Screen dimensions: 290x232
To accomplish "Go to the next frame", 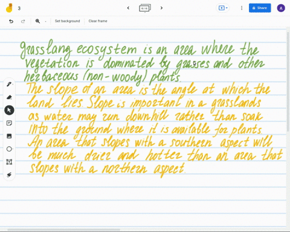I will [161, 8].
